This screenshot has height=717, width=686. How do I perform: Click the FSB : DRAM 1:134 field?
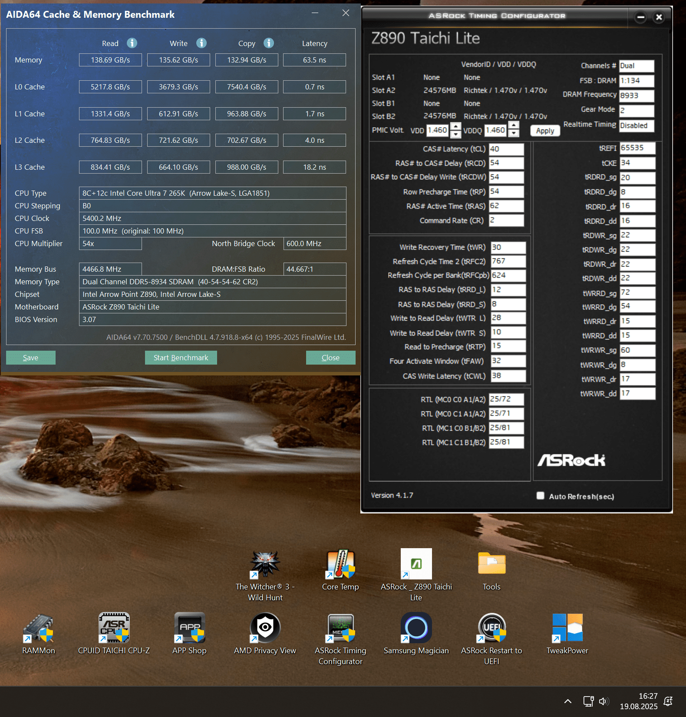[637, 81]
